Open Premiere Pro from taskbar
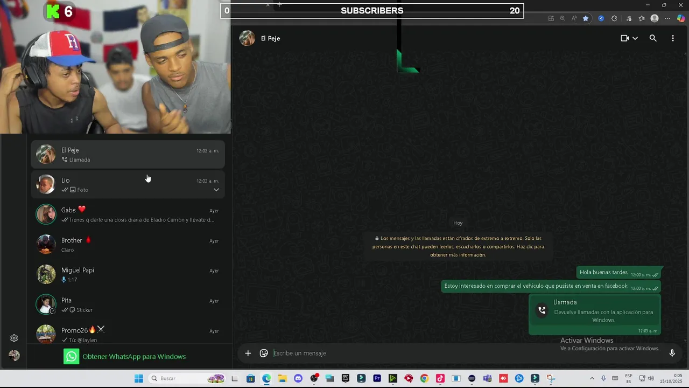 (377, 378)
